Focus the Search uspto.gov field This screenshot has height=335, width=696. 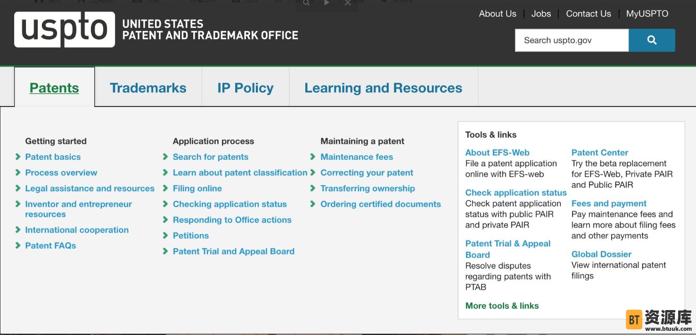[571, 40]
